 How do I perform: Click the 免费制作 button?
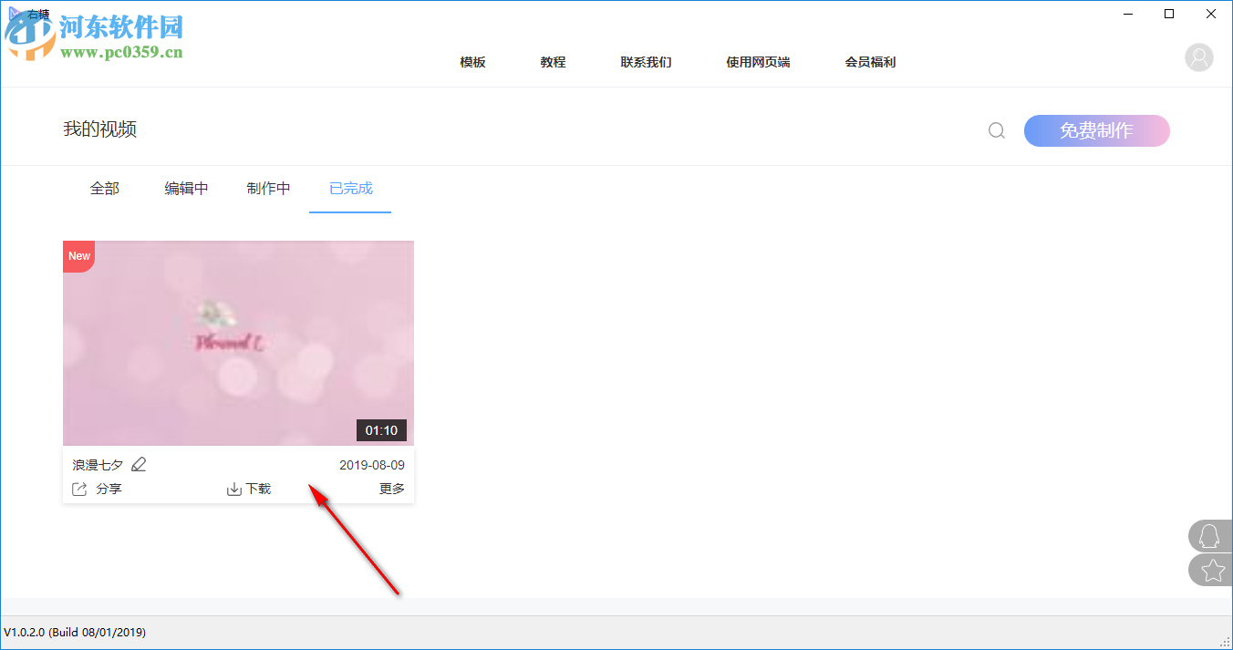pyautogui.click(x=1096, y=130)
